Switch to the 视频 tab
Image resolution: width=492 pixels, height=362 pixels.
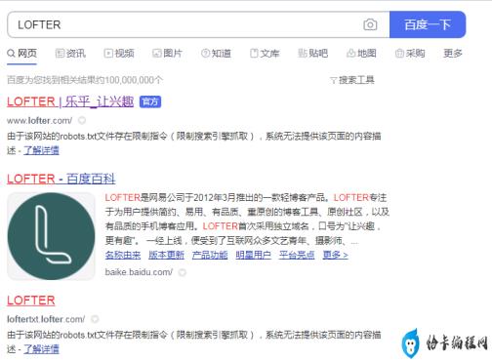click(x=119, y=53)
